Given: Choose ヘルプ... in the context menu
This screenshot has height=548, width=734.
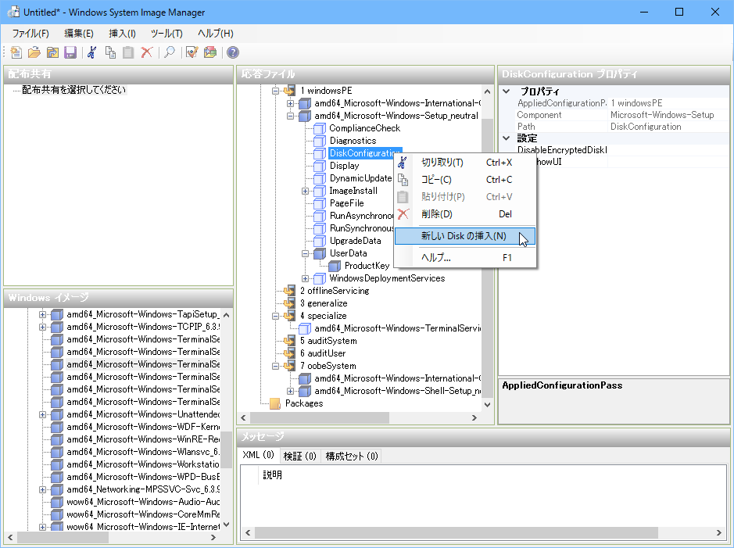Looking at the screenshot, I should [x=465, y=258].
